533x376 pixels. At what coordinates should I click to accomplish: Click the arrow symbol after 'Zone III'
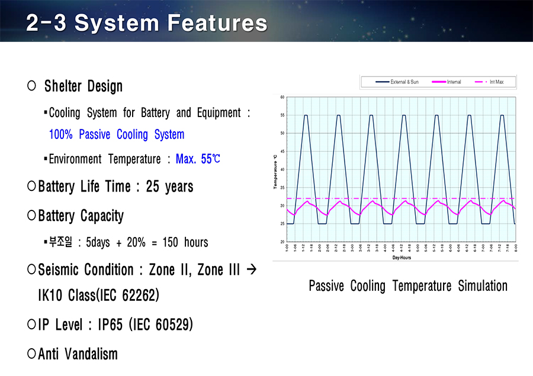point(252,270)
